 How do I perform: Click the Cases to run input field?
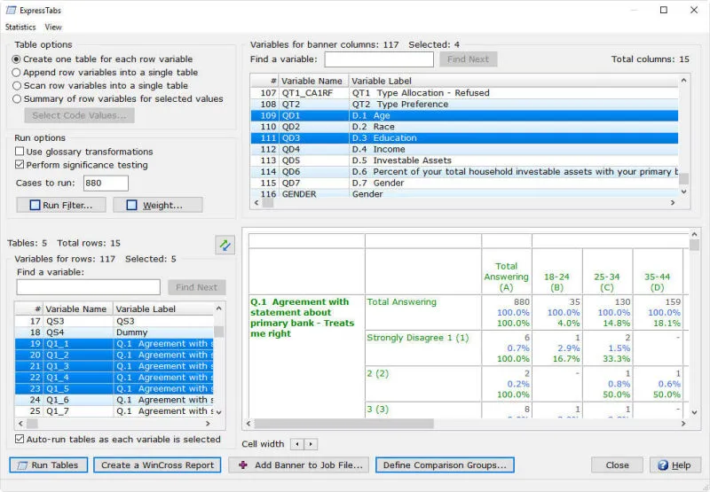(x=105, y=184)
